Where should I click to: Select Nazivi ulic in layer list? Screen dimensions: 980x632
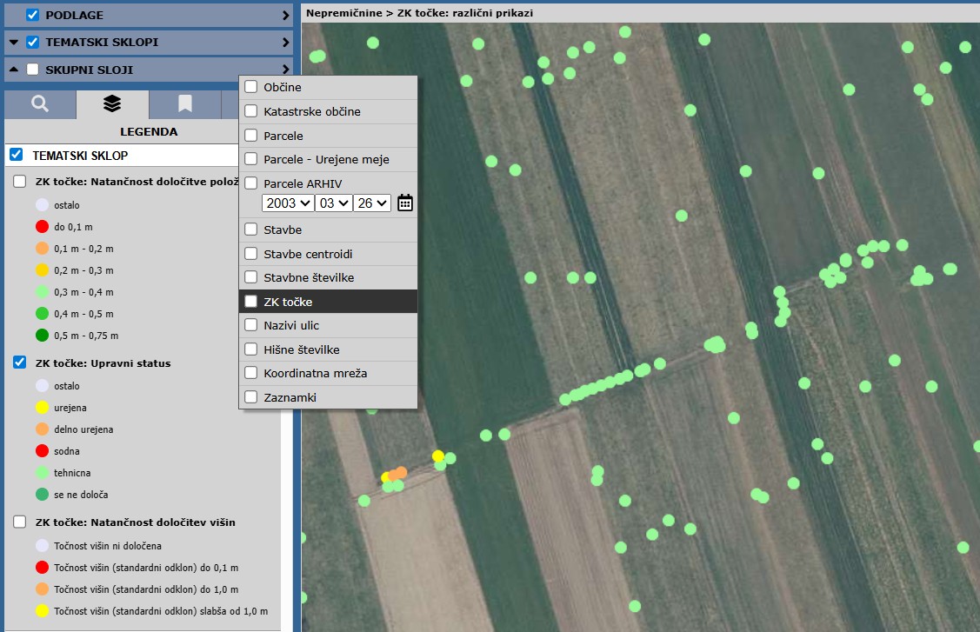291,325
